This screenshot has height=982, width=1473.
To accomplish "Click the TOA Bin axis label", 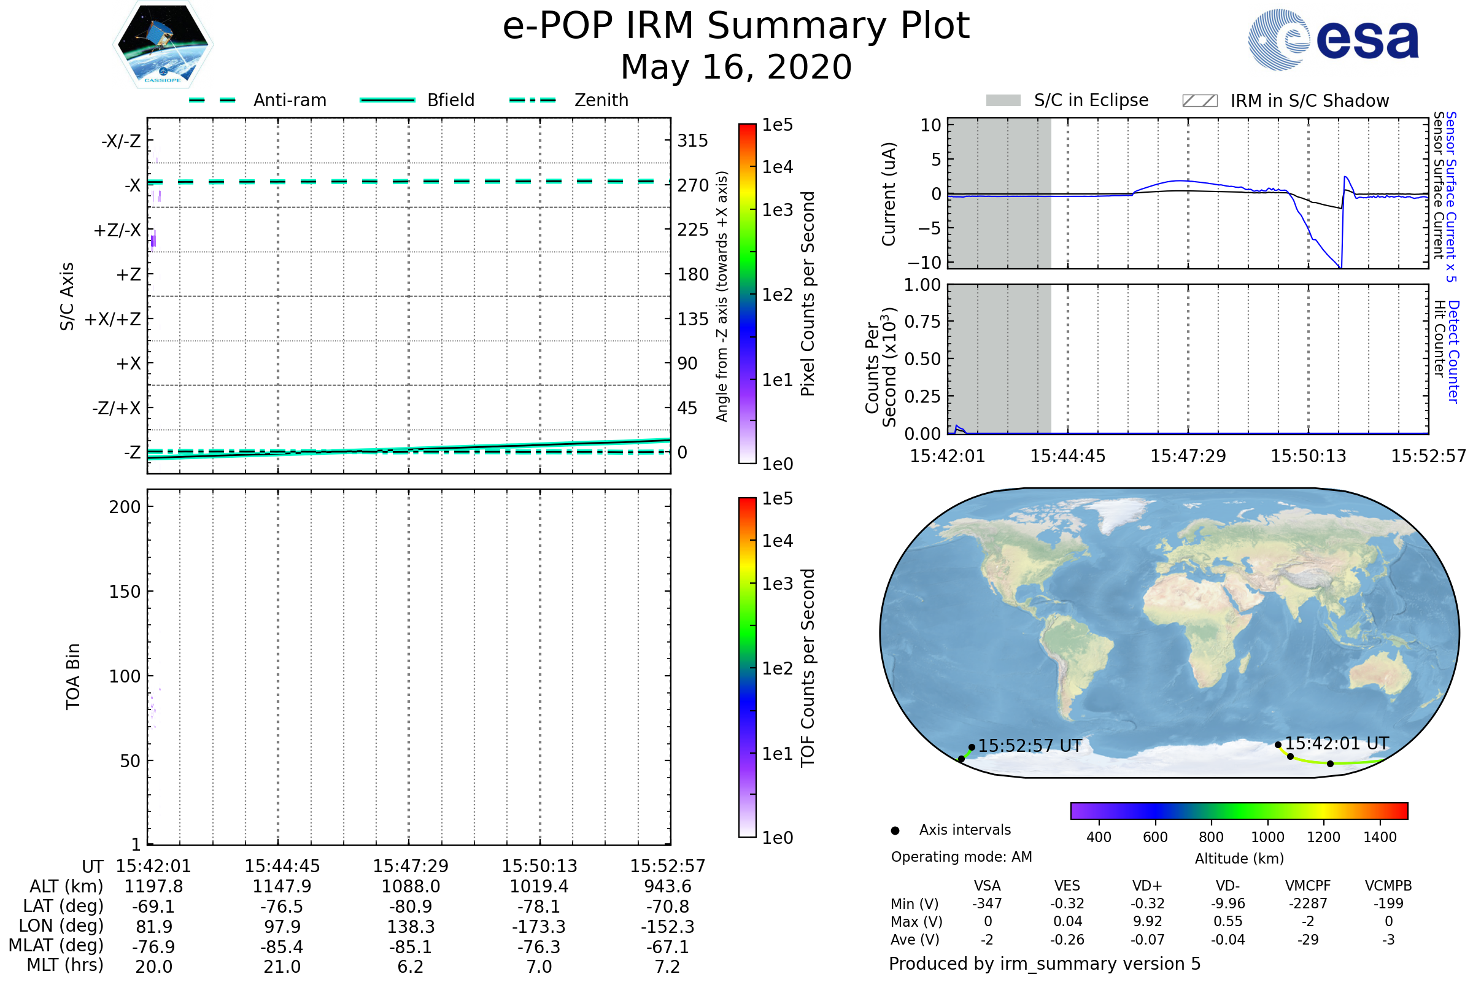I will coord(72,676).
